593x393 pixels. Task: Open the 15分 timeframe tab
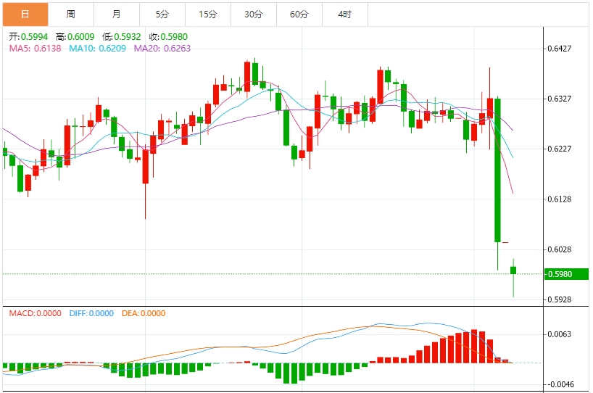pos(208,15)
